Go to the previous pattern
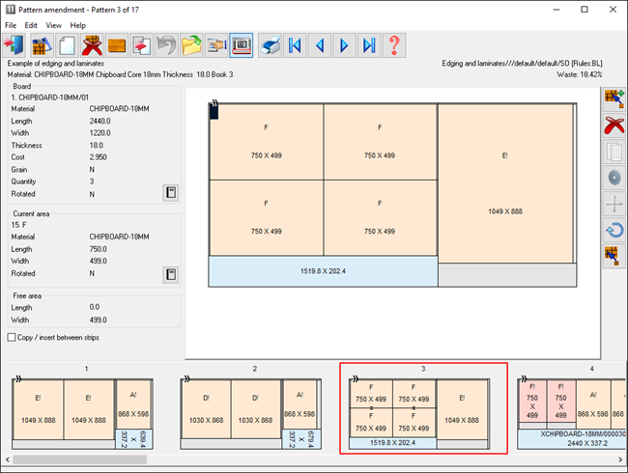The height and width of the screenshot is (473, 628). coord(320,45)
